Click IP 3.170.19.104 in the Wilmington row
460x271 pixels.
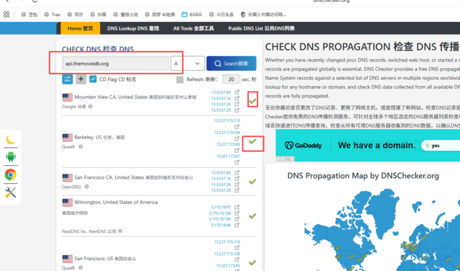click(x=220, y=219)
